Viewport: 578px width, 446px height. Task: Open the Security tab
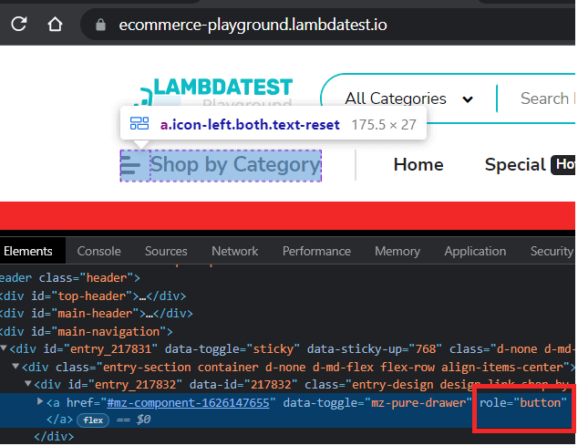(x=552, y=251)
